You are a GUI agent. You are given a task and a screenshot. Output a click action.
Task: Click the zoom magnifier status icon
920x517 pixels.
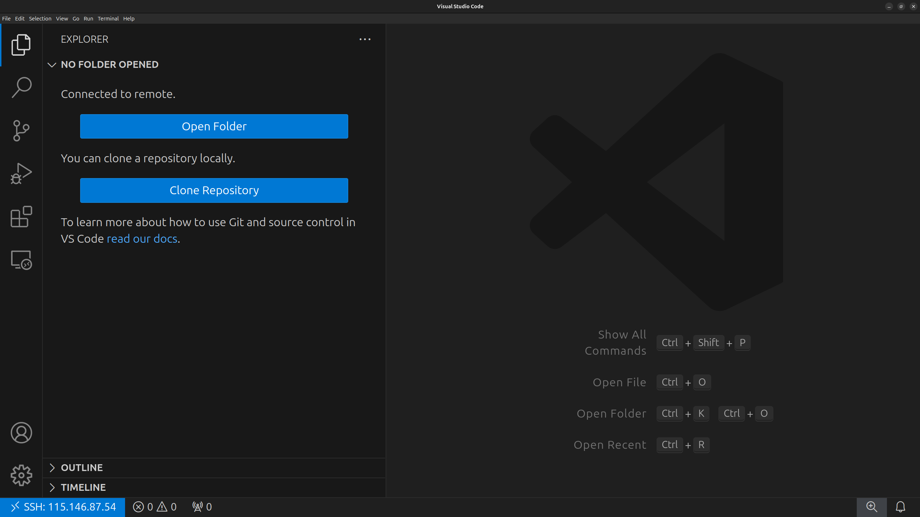[x=871, y=507]
